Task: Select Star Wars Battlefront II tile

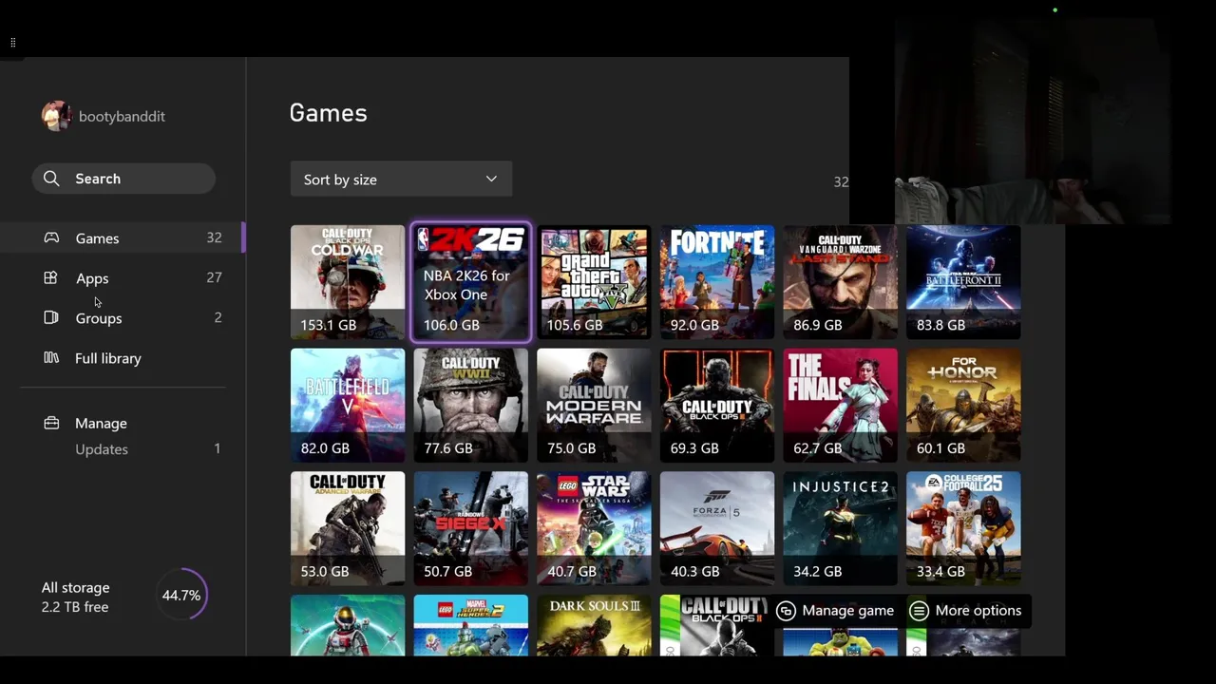Action: click(963, 282)
